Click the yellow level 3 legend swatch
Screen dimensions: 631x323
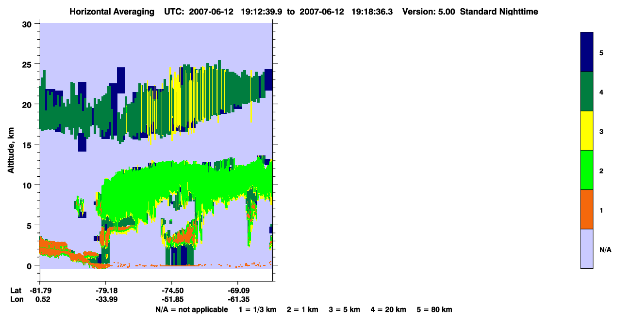[x=587, y=131]
